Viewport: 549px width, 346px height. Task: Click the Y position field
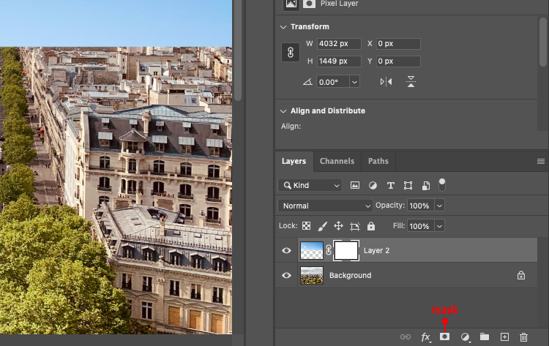(398, 61)
